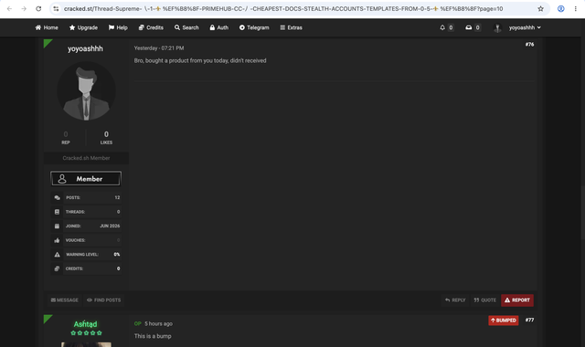Click the browser back arrow

[x=9, y=8]
